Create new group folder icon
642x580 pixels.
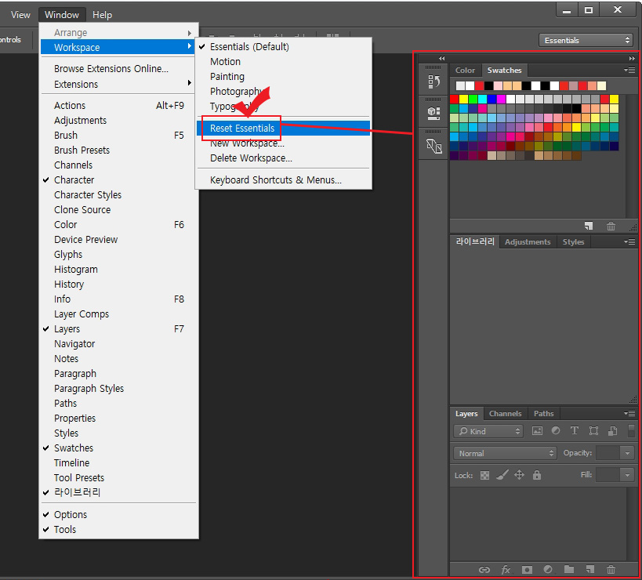(x=569, y=569)
